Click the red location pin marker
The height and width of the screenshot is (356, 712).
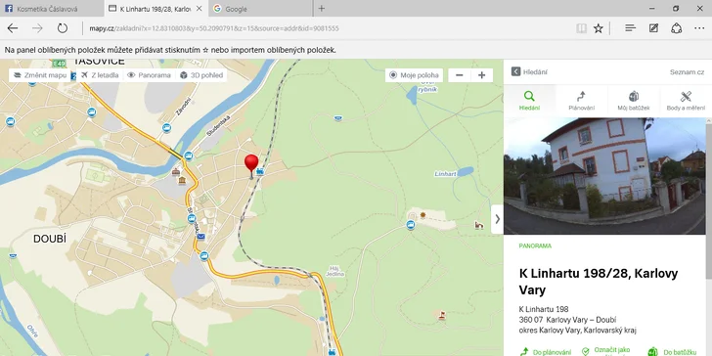[x=251, y=165]
